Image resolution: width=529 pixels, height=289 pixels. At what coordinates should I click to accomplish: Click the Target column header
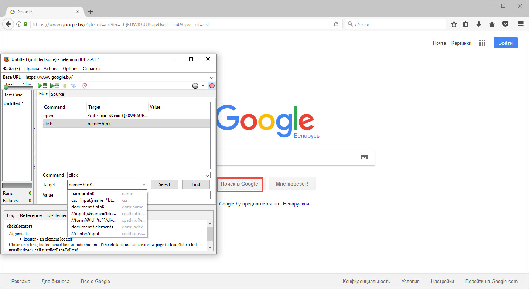[x=117, y=107]
